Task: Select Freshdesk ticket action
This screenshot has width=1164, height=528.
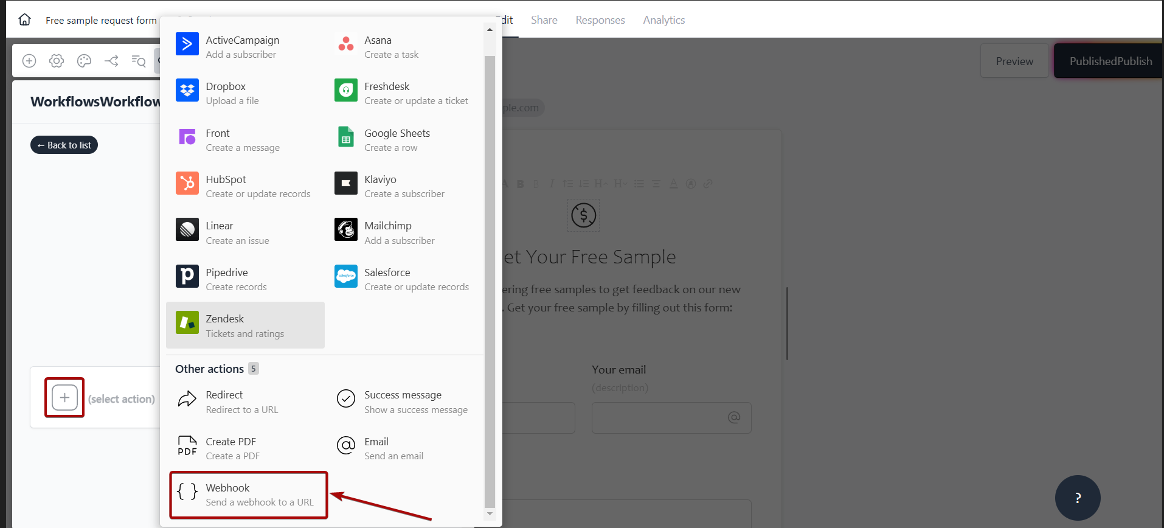Action: point(404,93)
